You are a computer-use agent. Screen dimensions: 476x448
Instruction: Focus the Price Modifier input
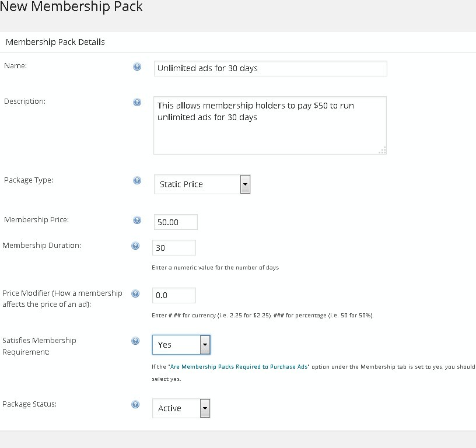pos(174,295)
